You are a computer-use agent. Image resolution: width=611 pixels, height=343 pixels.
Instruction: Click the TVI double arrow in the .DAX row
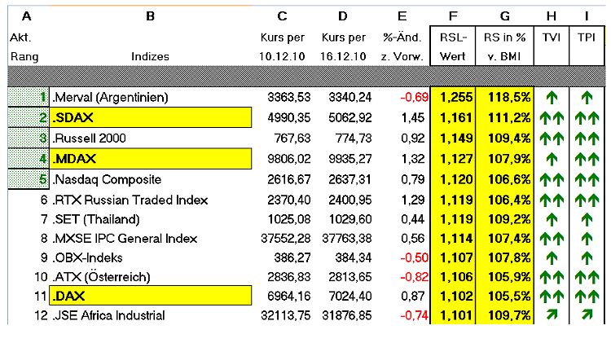tap(551, 297)
